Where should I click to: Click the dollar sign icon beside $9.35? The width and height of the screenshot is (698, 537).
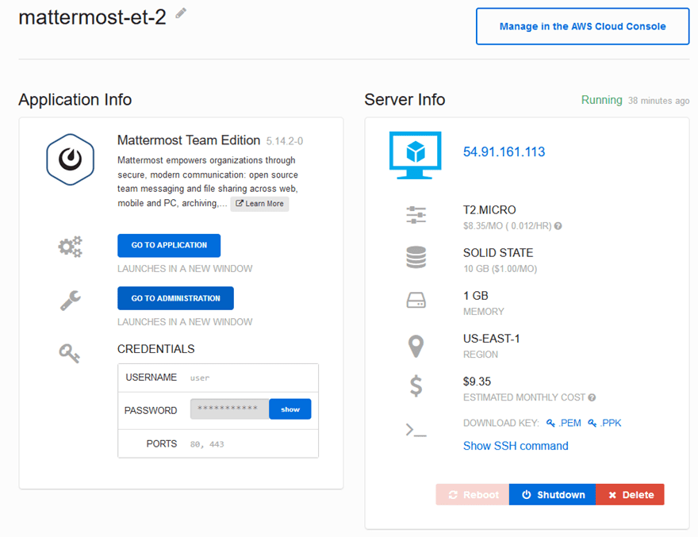[416, 386]
